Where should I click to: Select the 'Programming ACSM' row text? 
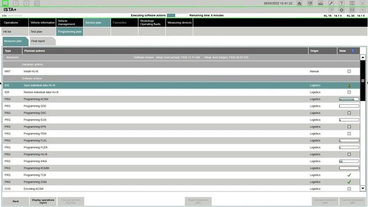click(x=36, y=99)
